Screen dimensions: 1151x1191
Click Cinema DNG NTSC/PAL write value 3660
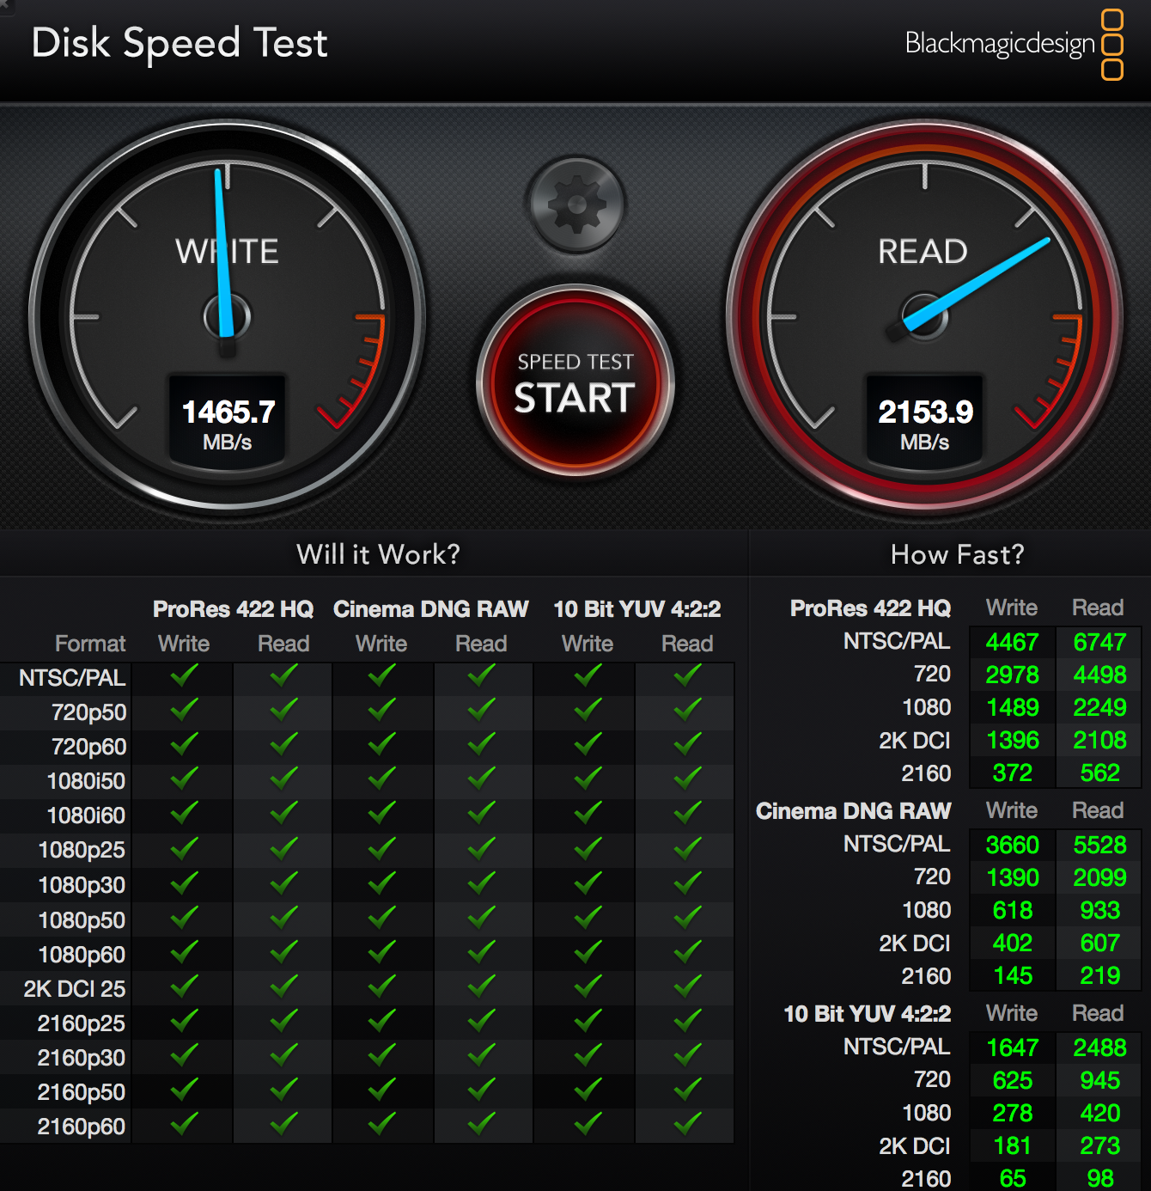pos(1012,845)
